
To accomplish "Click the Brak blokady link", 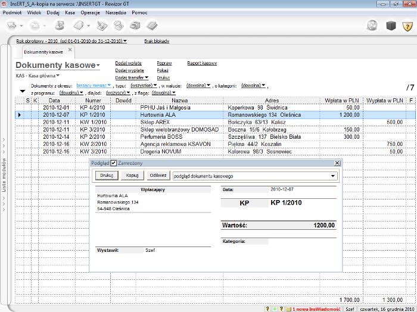I will (157, 41).
